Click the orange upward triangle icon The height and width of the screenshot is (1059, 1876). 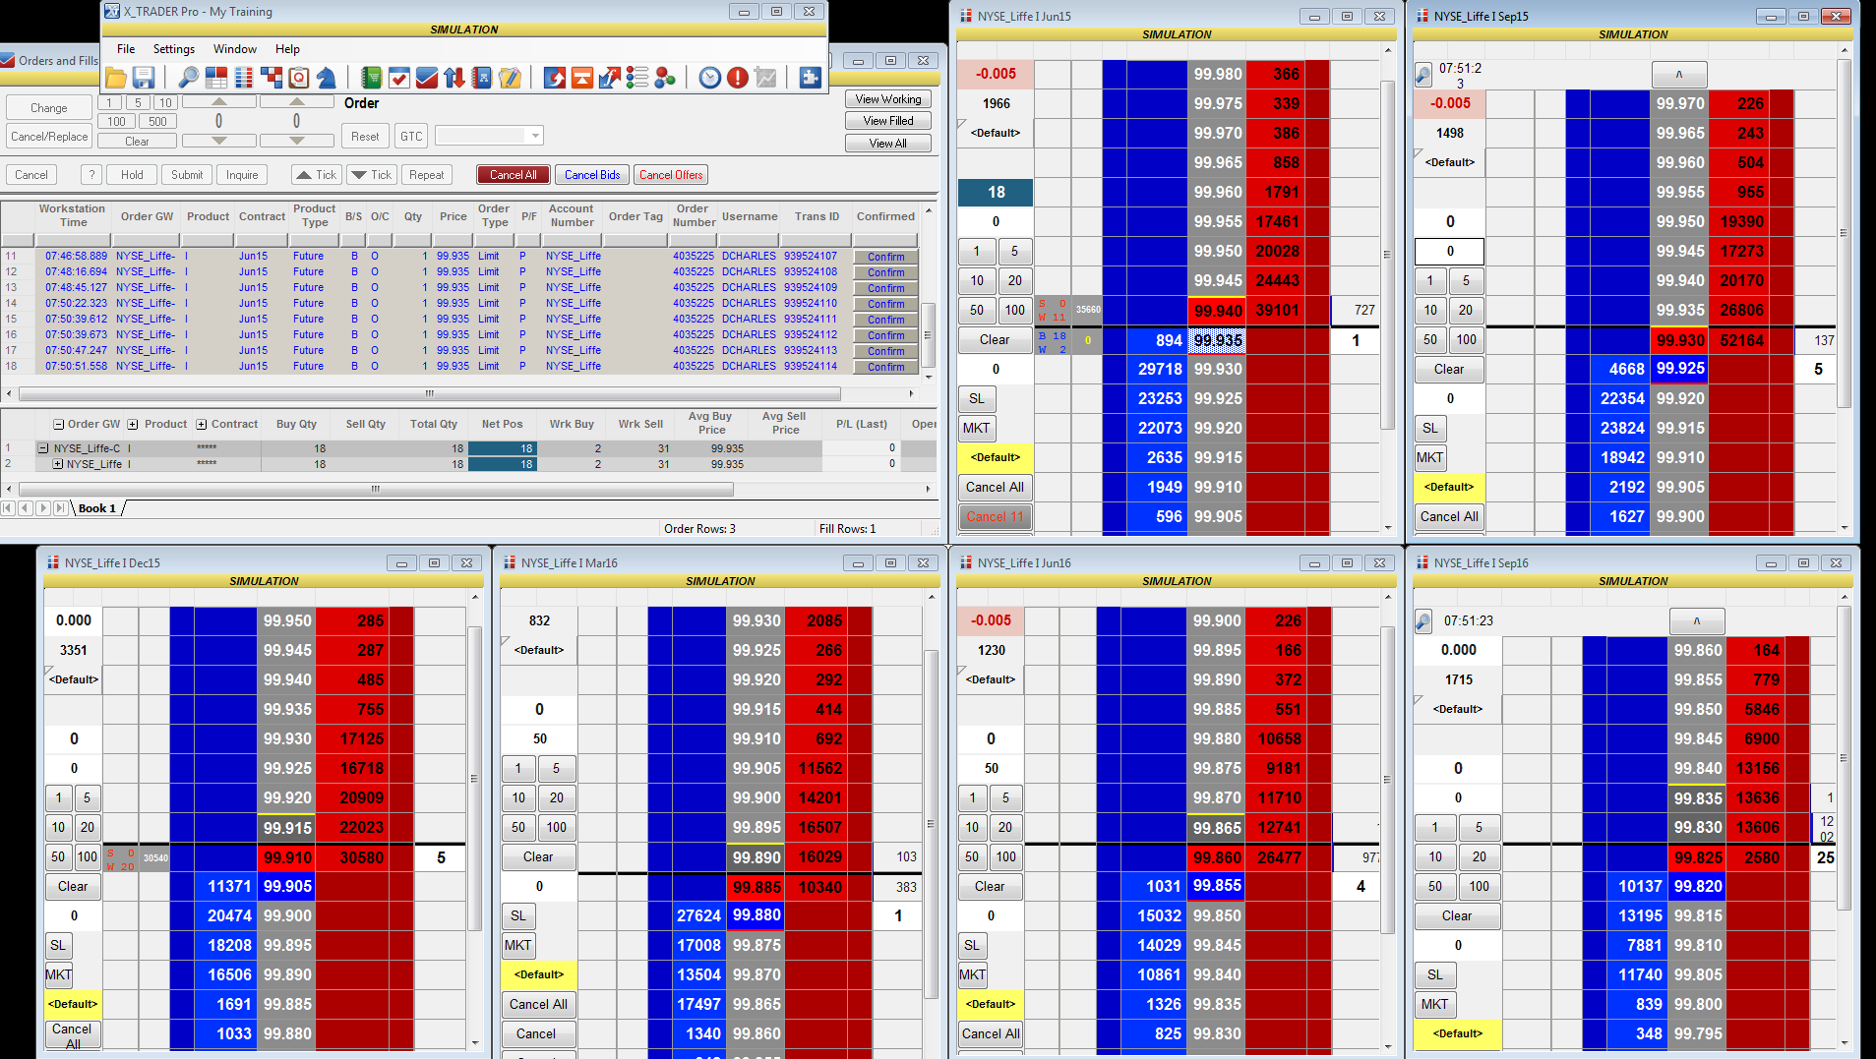click(582, 78)
